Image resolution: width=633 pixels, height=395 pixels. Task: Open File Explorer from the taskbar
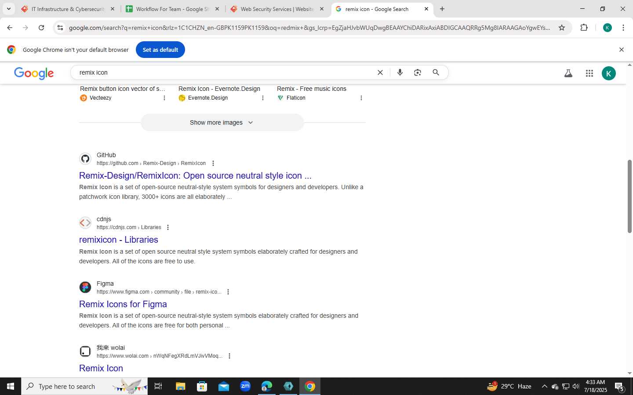(181, 386)
